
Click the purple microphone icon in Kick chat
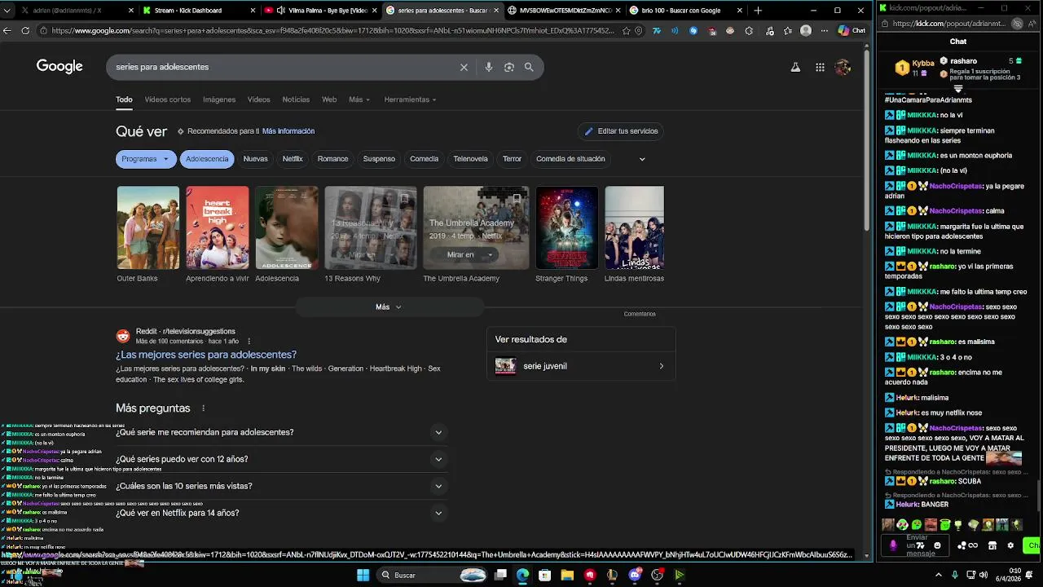point(893,545)
